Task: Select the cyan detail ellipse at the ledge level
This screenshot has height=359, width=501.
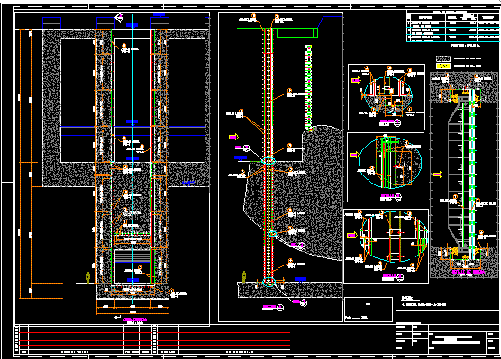Action: [x=269, y=160]
